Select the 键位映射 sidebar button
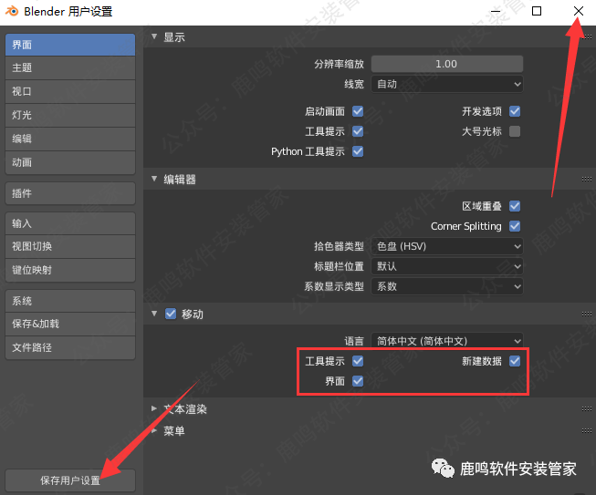The height and width of the screenshot is (495, 596). pos(70,270)
